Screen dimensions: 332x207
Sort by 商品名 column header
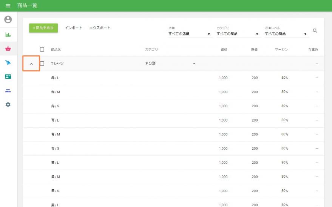click(x=56, y=50)
